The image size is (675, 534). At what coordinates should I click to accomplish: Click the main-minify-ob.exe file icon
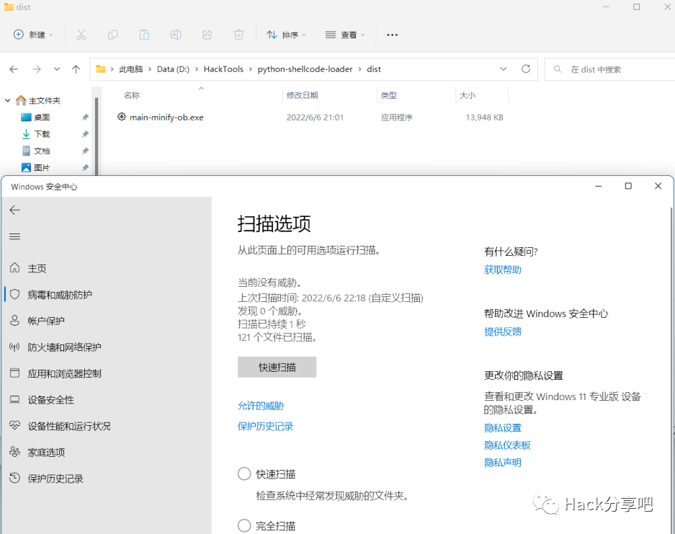coord(122,117)
